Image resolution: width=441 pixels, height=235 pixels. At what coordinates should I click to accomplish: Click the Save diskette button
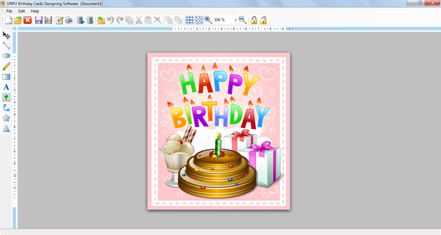click(x=38, y=20)
